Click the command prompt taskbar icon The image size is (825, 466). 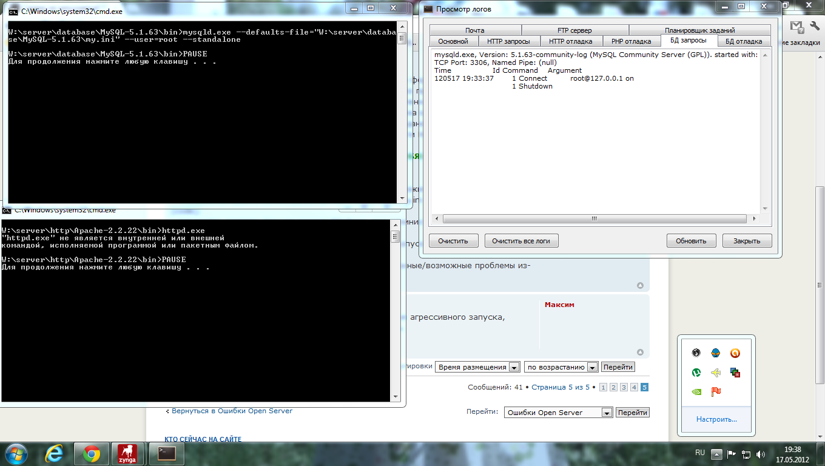click(x=166, y=454)
